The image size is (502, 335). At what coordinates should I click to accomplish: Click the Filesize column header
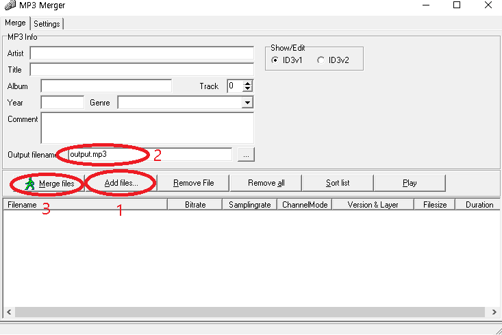(x=435, y=205)
